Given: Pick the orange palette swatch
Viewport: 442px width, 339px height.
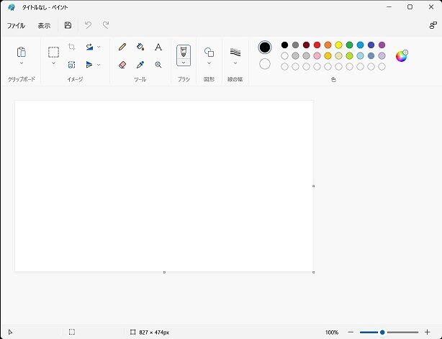Looking at the screenshot, I should [328, 45].
